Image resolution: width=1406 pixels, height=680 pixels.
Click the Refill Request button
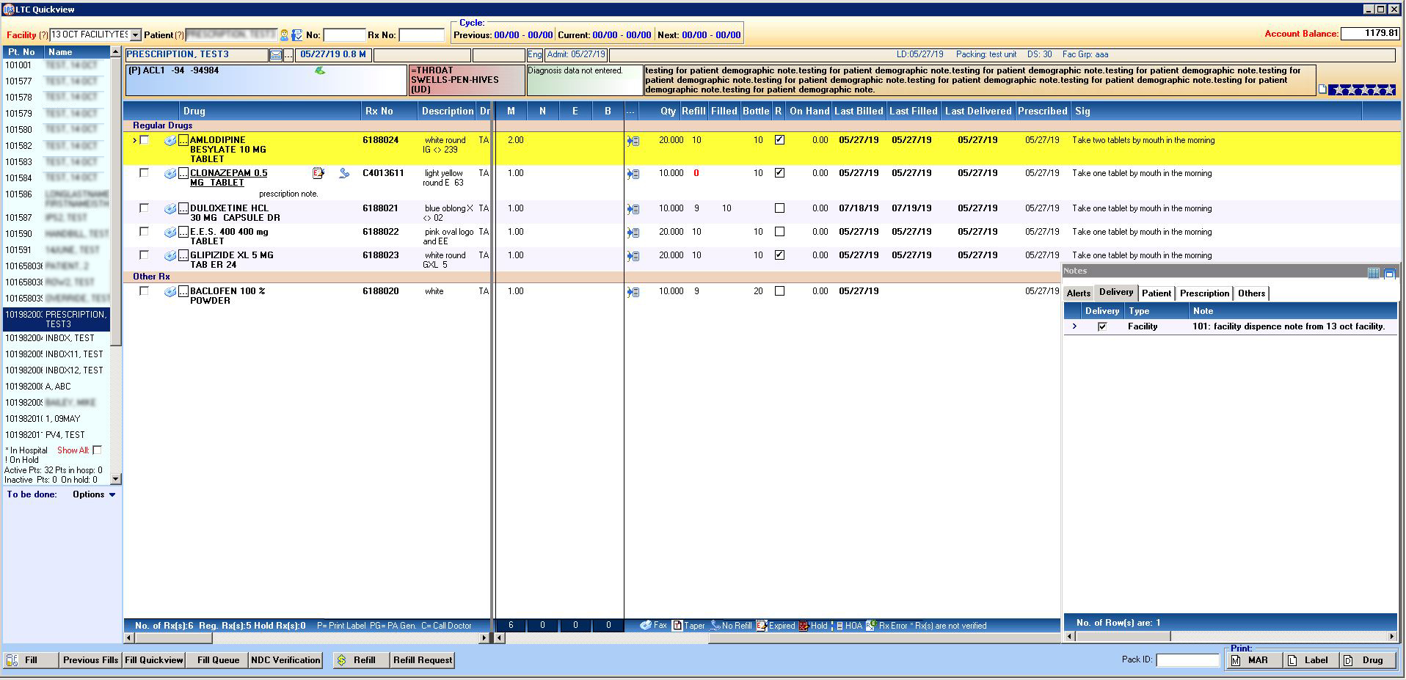tap(422, 660)
